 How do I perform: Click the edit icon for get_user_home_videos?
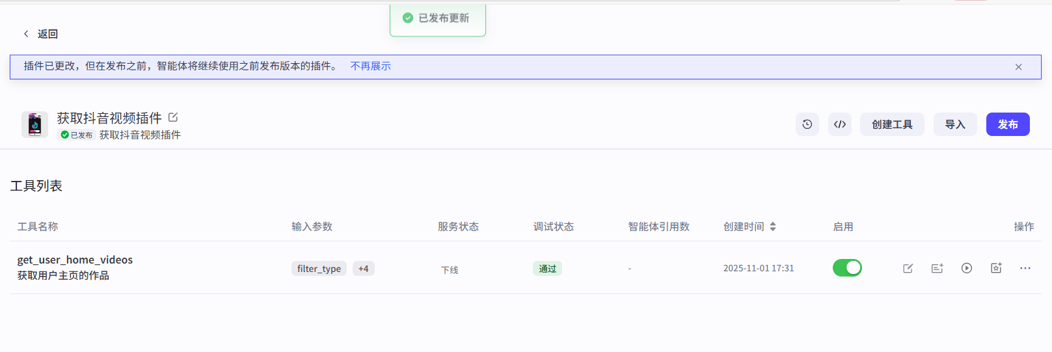(x=908, y=268)
